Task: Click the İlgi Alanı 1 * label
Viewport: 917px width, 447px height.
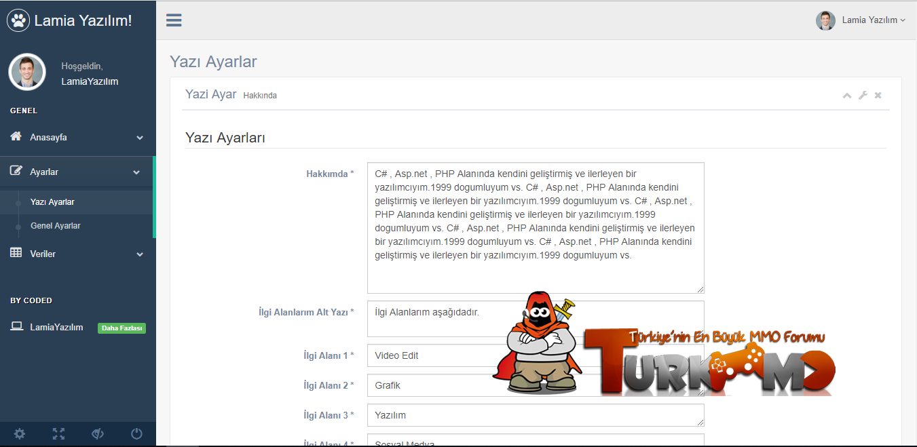Action: coord(329,355)
